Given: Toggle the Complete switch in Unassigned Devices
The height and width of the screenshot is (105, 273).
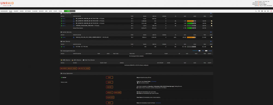Looking at the screenshot, I should pyautogui.click(x=199, y=51).
